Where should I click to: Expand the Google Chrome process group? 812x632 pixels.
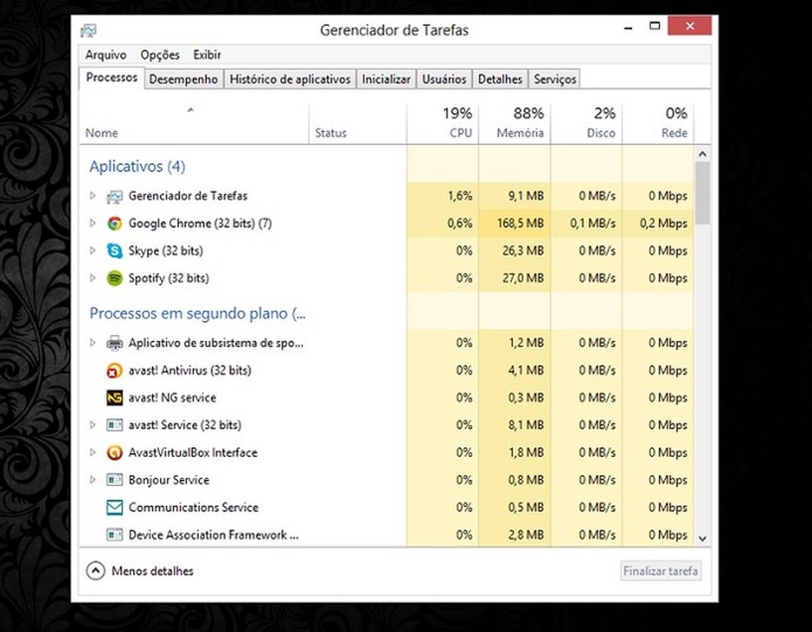[92, 223]
